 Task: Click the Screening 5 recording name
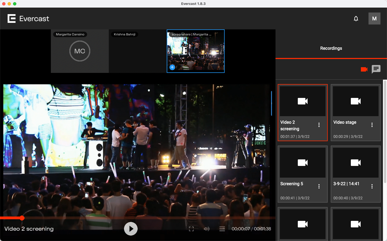coord(292,184)
